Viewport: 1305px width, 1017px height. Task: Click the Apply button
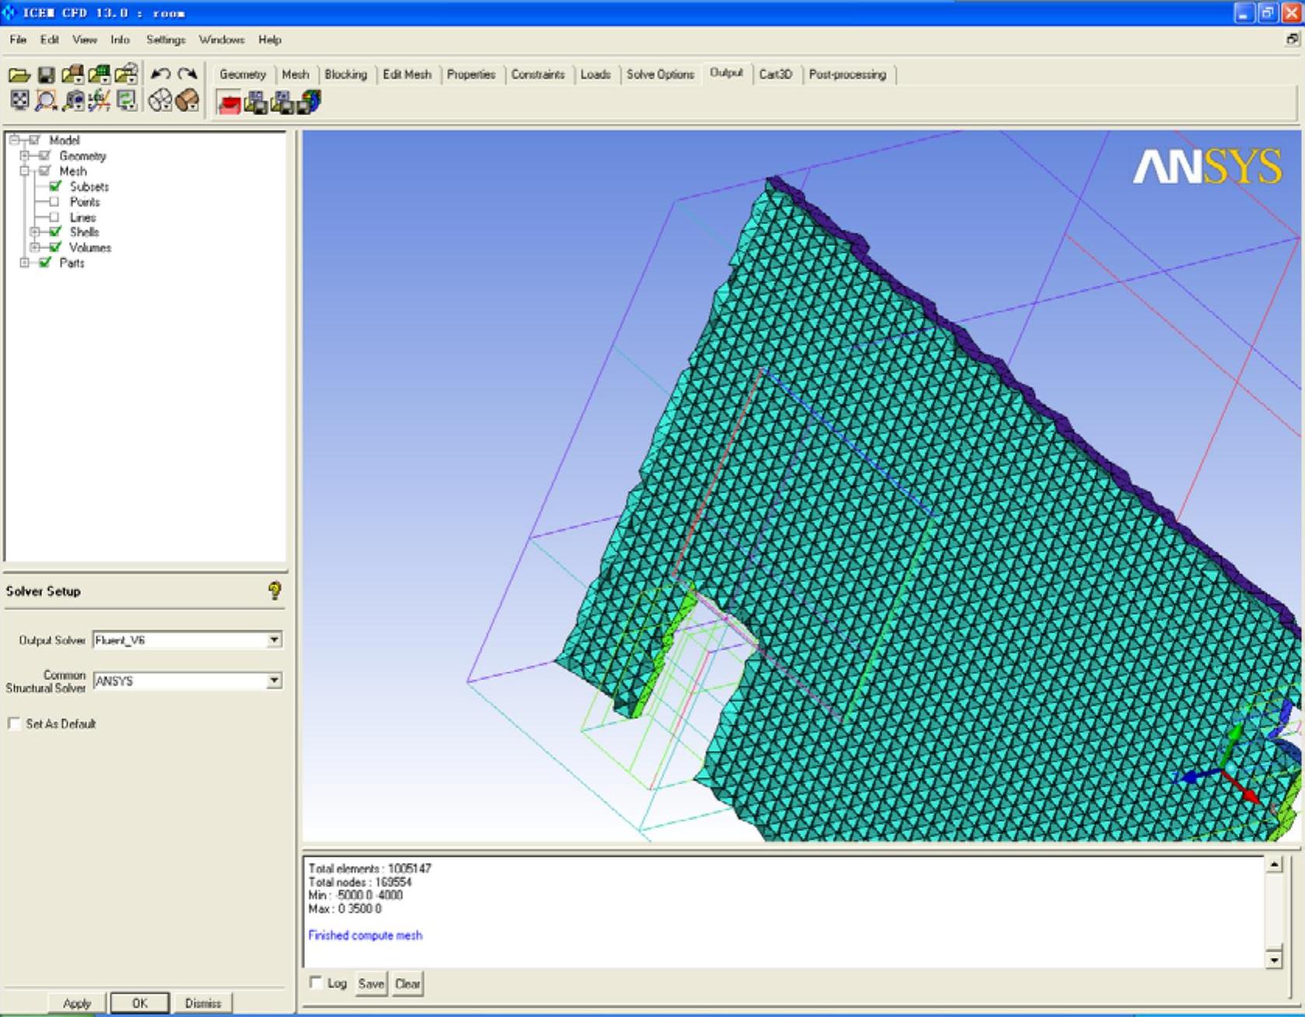click(76, 1003)
